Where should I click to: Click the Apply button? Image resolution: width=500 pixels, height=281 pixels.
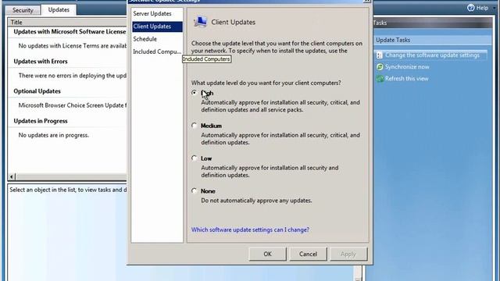pyautogui.click(x=348, y=254)
